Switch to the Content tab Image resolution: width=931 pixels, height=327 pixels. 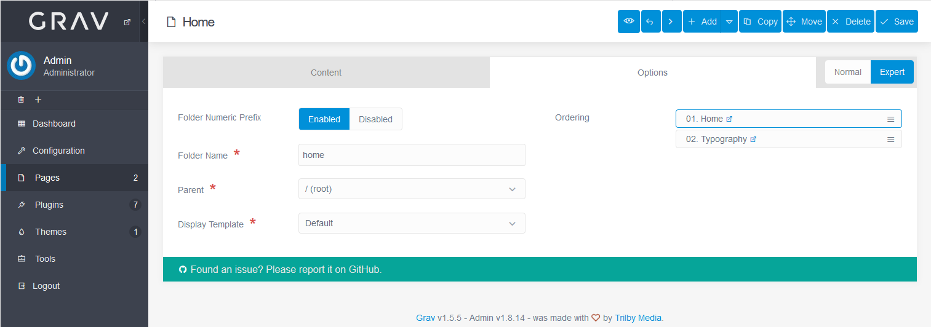tap(326, 73)
